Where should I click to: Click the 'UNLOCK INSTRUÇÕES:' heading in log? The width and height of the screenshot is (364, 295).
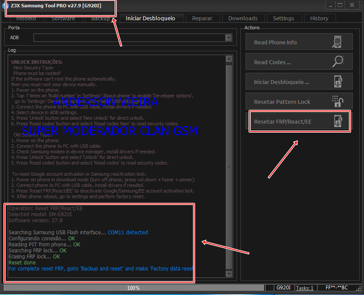[37, 62]
